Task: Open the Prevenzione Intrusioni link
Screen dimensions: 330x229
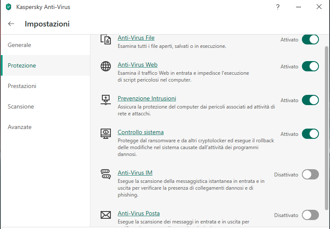Action: point(147,98)
